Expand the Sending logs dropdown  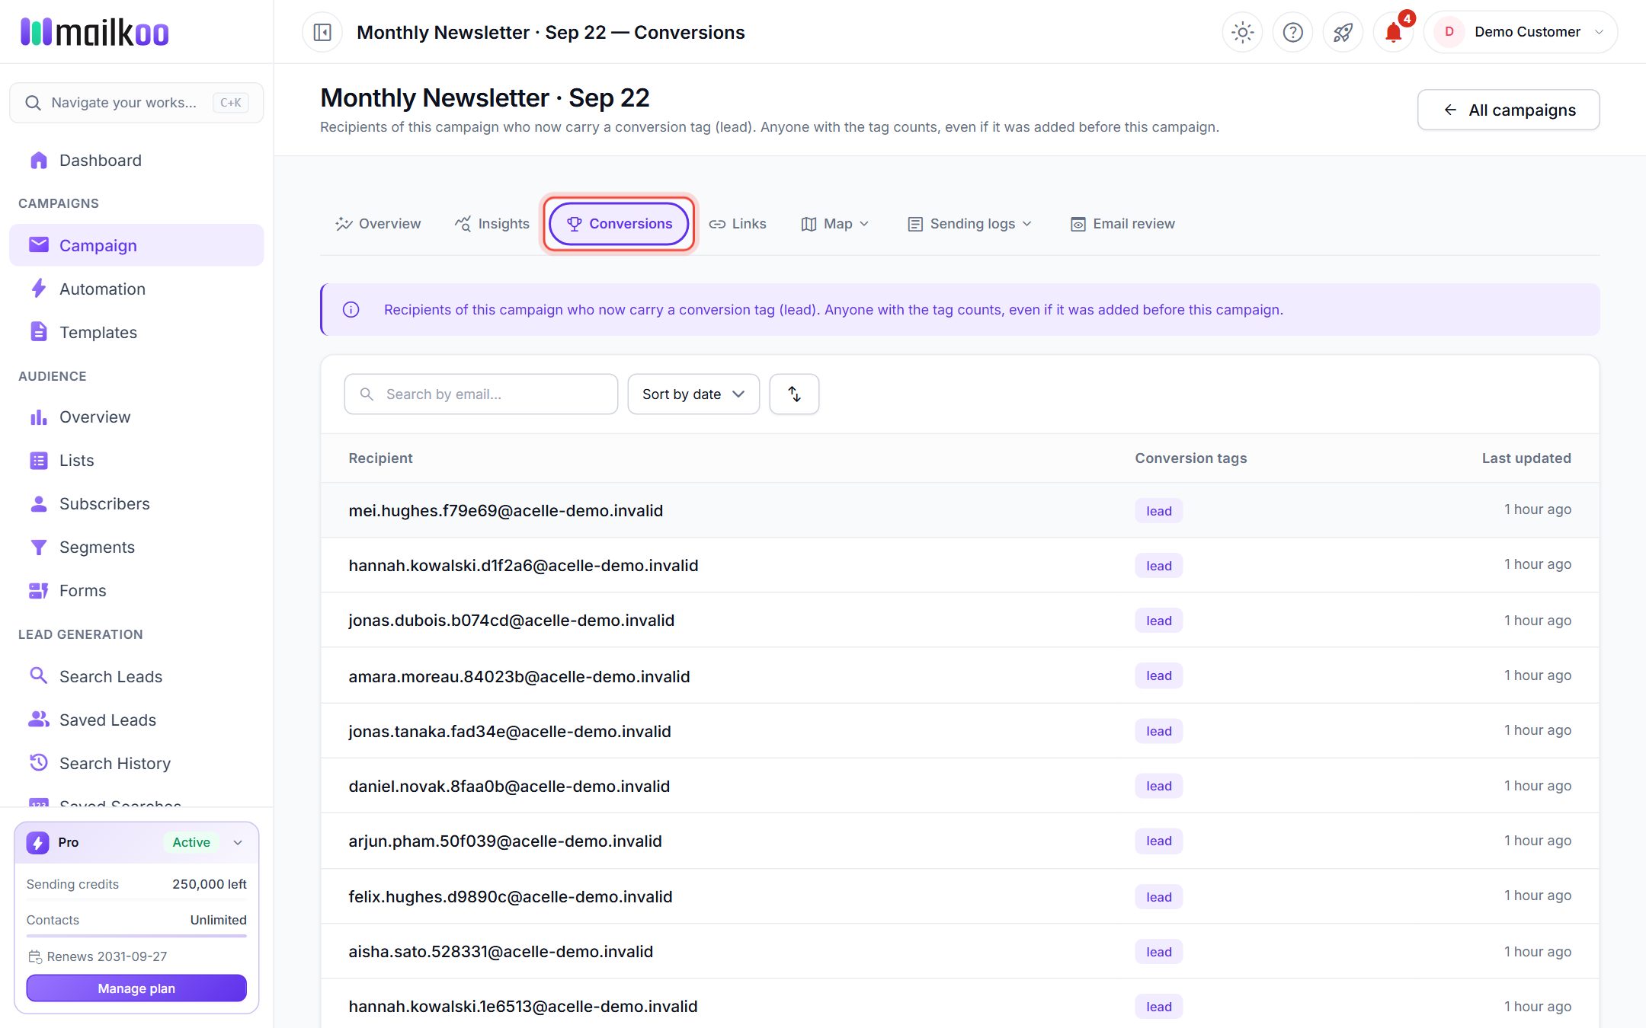tap(969, 223)
